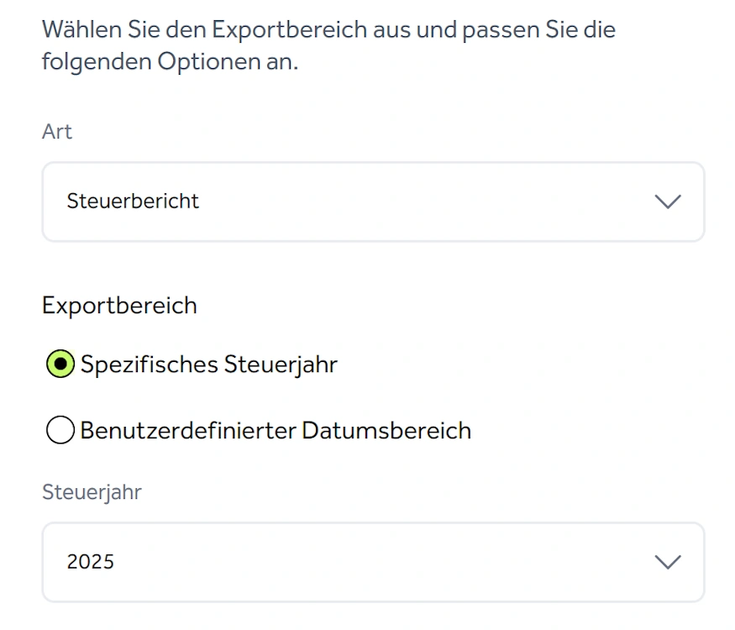The image size is (735, 630).
Task: Click the words 'passen Sie die' in the description
Action: (538, 30)
